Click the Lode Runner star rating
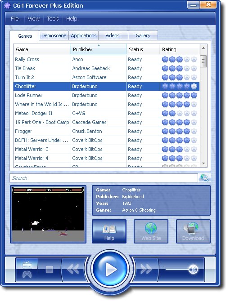 tap(180, 95)
